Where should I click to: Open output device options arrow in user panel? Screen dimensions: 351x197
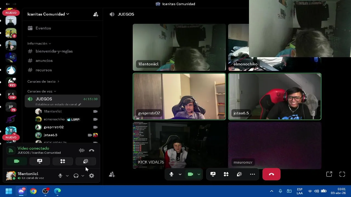tap(83, 176)
